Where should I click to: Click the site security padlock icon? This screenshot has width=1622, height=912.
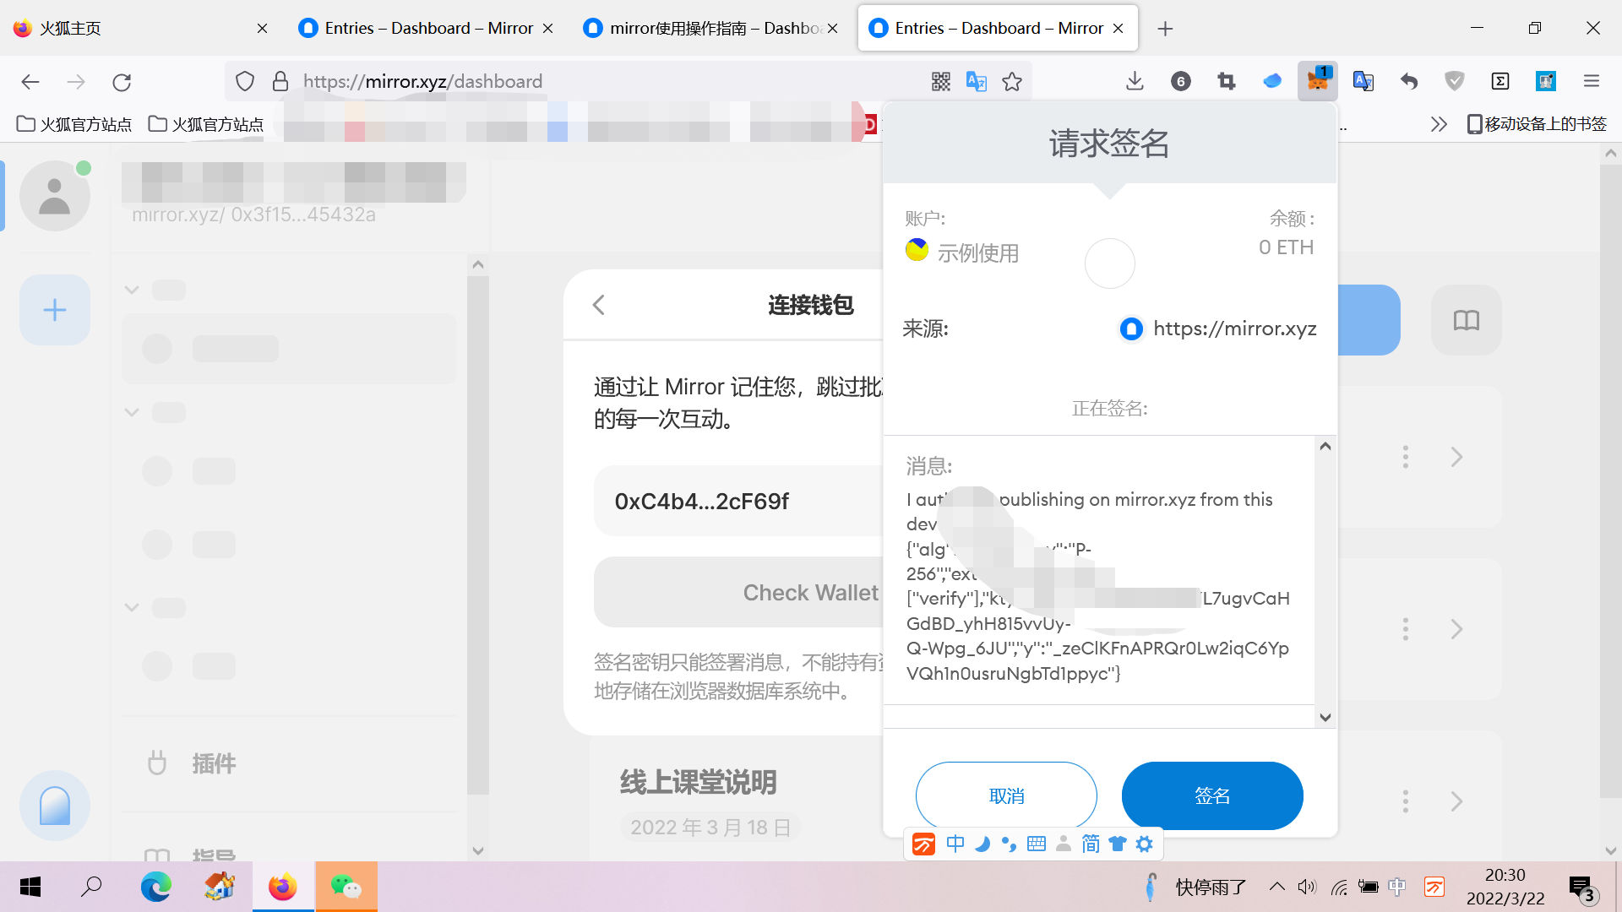[280, 81]
